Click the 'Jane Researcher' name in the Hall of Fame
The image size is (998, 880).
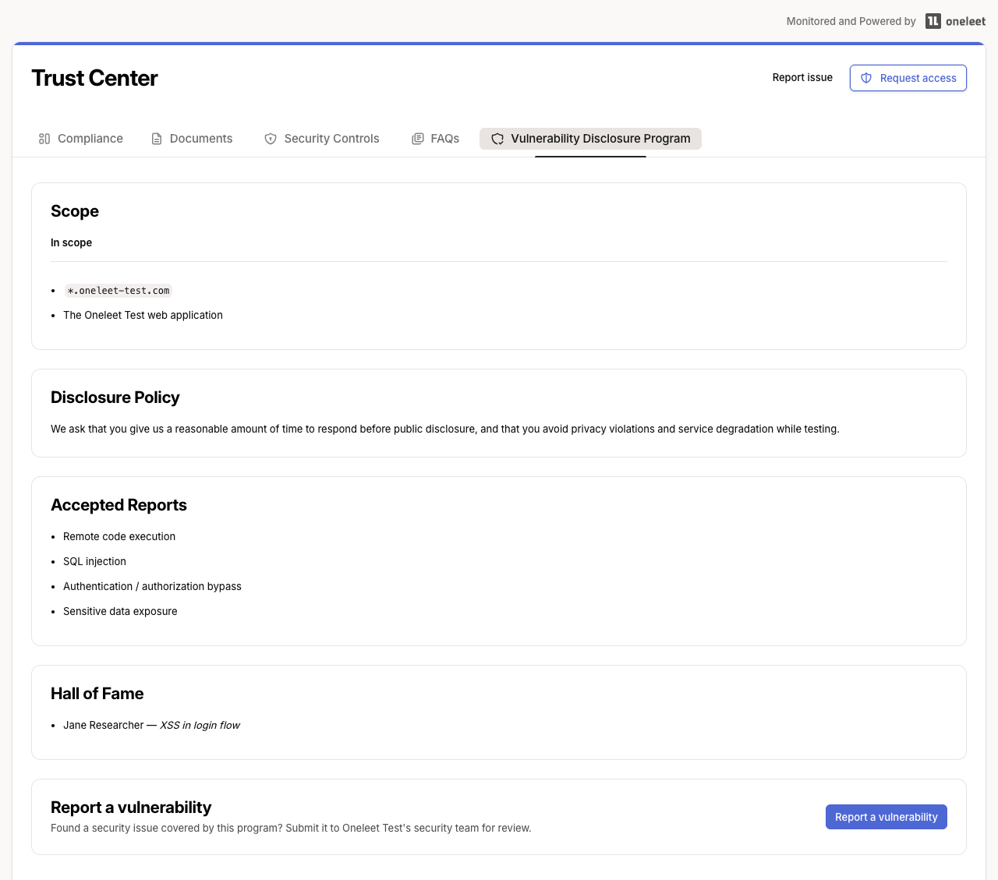(x=103, y=725)
